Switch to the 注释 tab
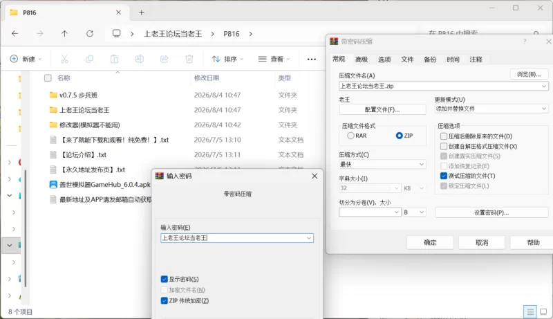553x319 pixels. pyautogui.click(x=476, y=60)
